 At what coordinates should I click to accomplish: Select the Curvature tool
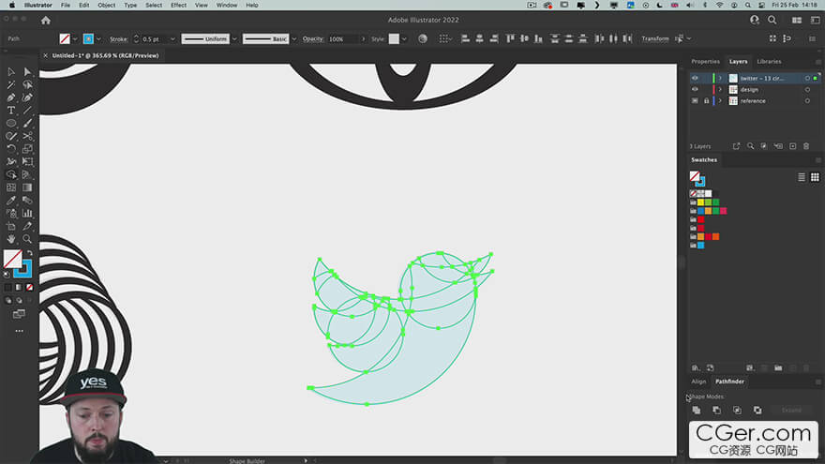pyautogui.click(x=27, y=97)
